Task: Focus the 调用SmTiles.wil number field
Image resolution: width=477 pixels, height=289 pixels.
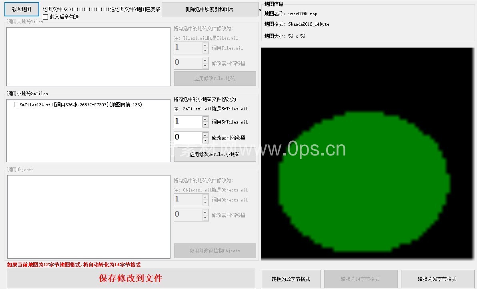Action: (x=188, y=122)
